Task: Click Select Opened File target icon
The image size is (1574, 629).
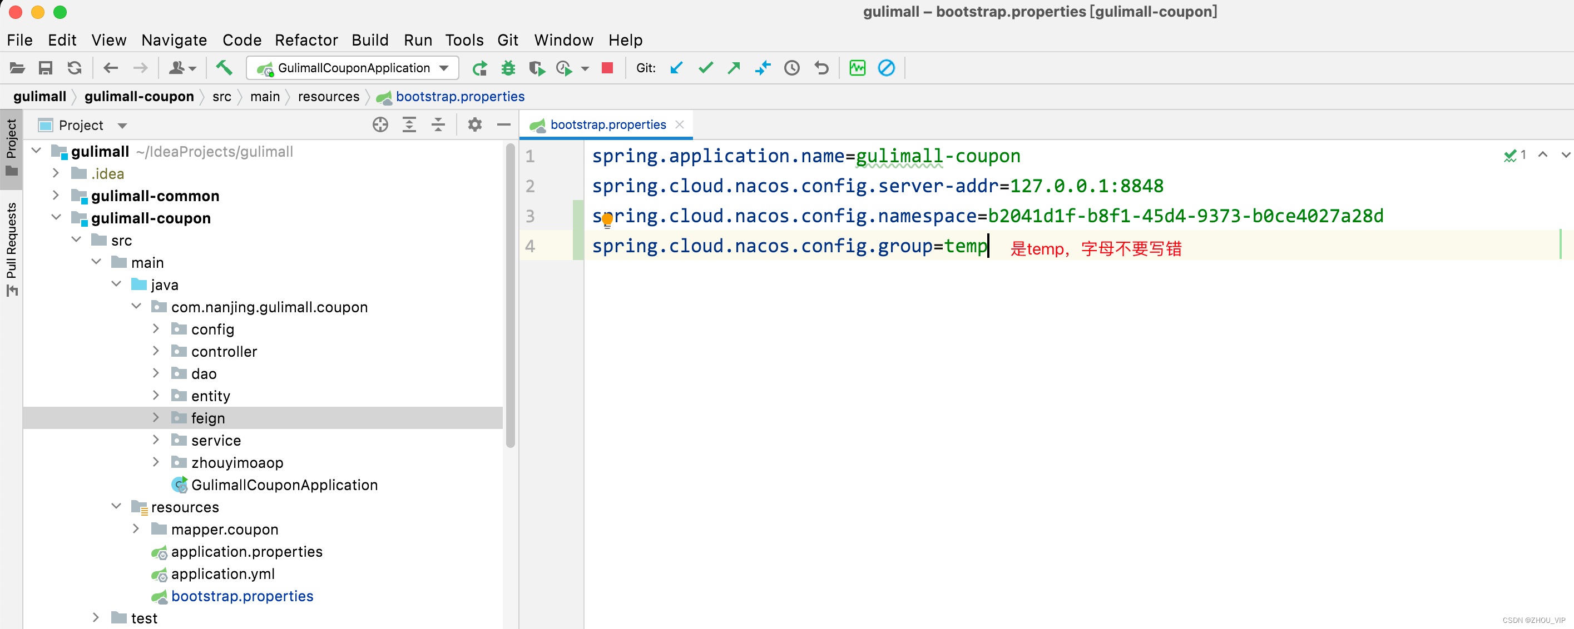Action: pos(380,125)
